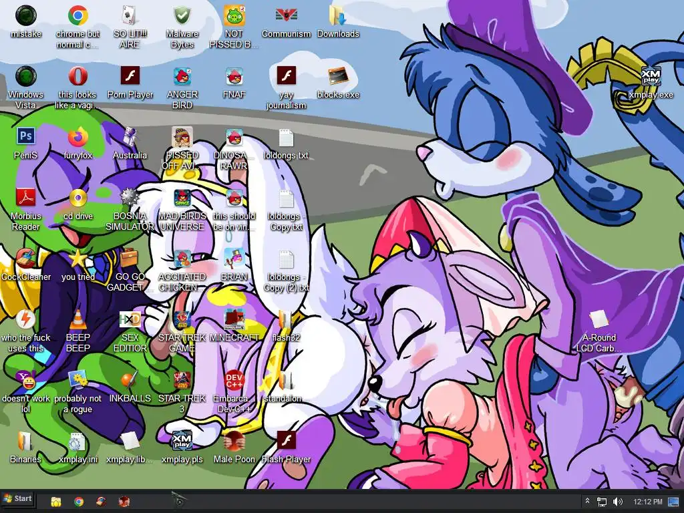Open File Explorer from the taskbar
The height and width of the screenshot is (513, 684).
point(56,502)
